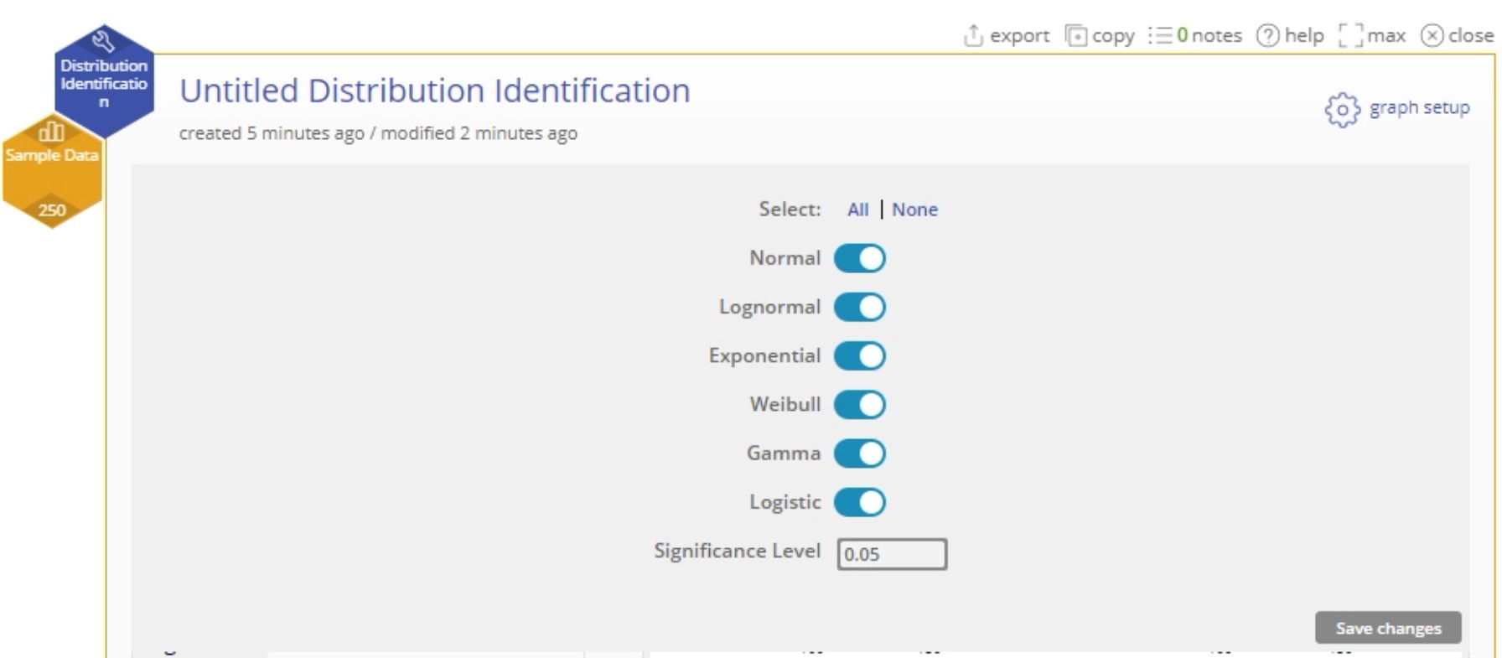Click the copy icon in toolbar
This screenshot has width=1502, height=658.
[x=1075, y=35]
